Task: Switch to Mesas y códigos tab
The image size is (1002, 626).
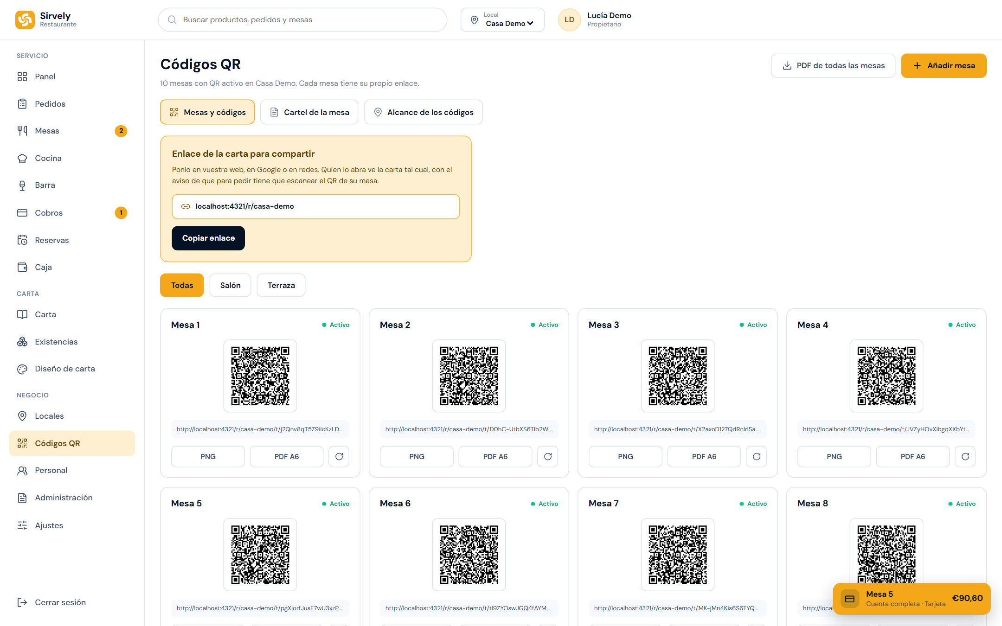Action: (207, 112)
